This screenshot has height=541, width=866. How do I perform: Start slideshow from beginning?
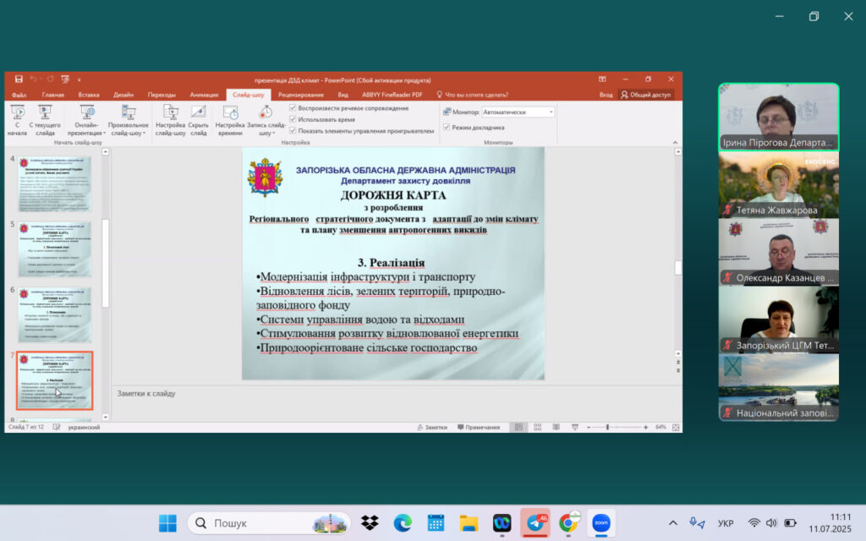tap(16, 119)
